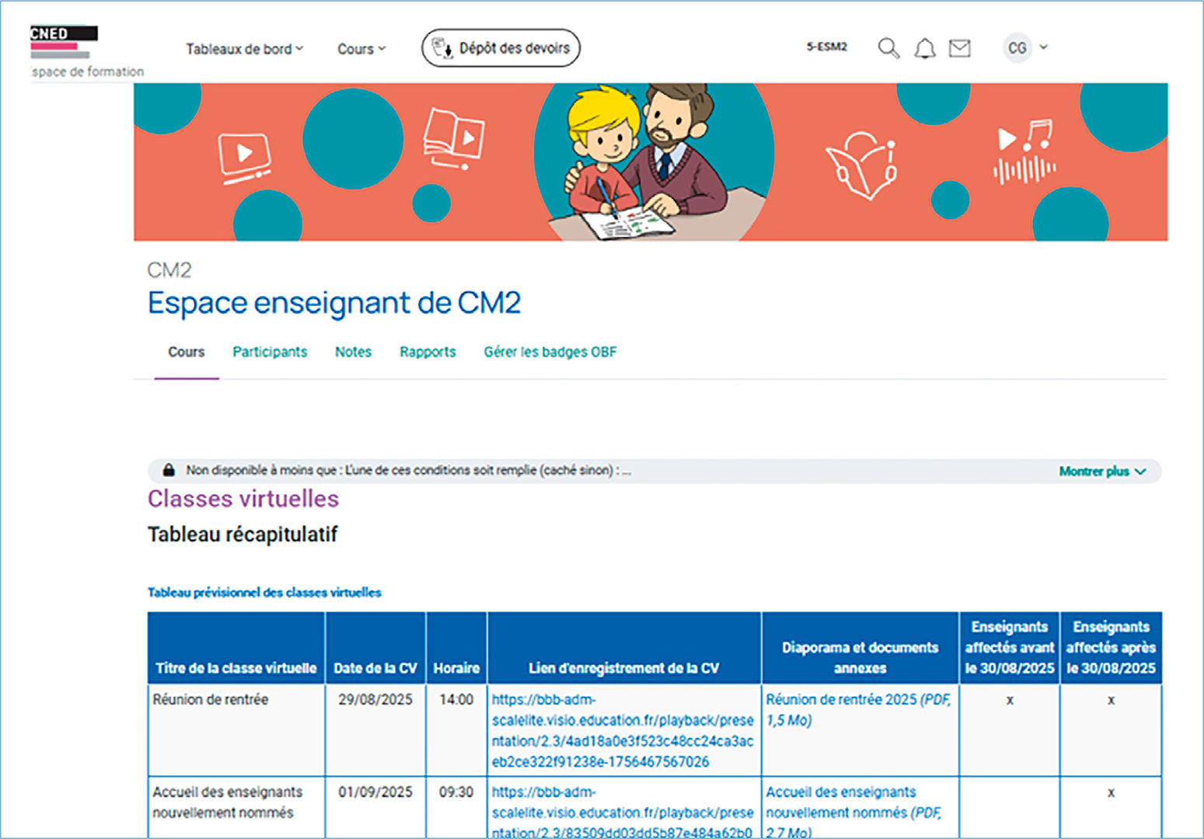Open the user menu chevron
1204x839 pixels.
1044,47
